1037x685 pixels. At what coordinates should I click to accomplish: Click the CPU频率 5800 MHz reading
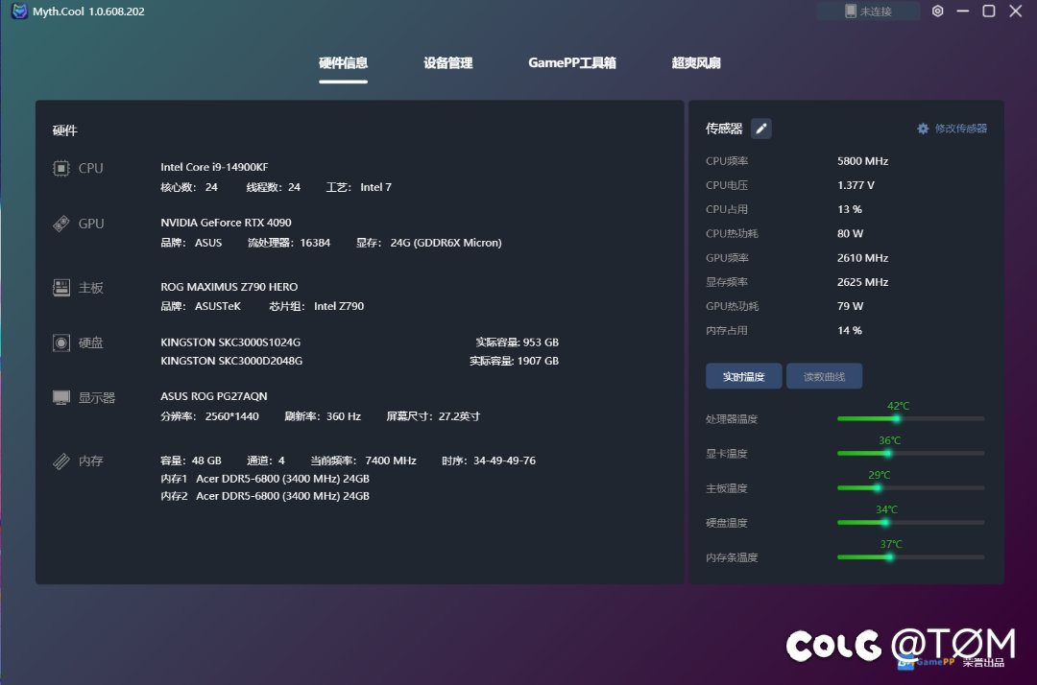797,161
